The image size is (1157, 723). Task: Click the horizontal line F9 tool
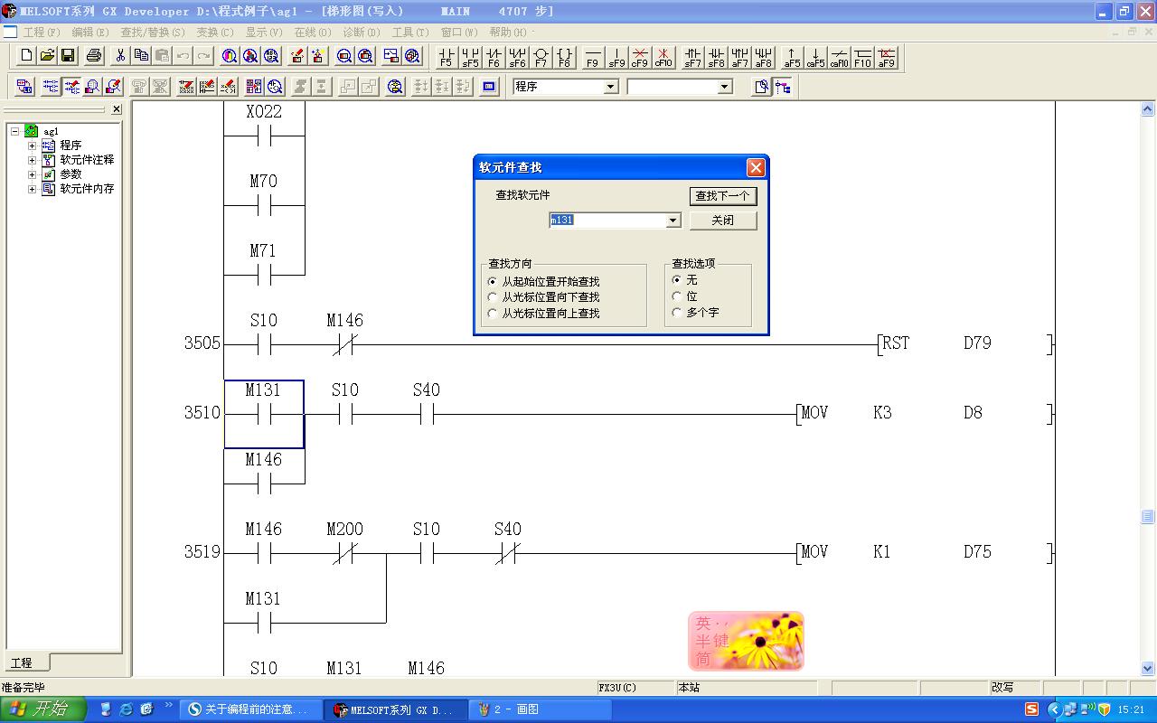[x=593, y=57]
